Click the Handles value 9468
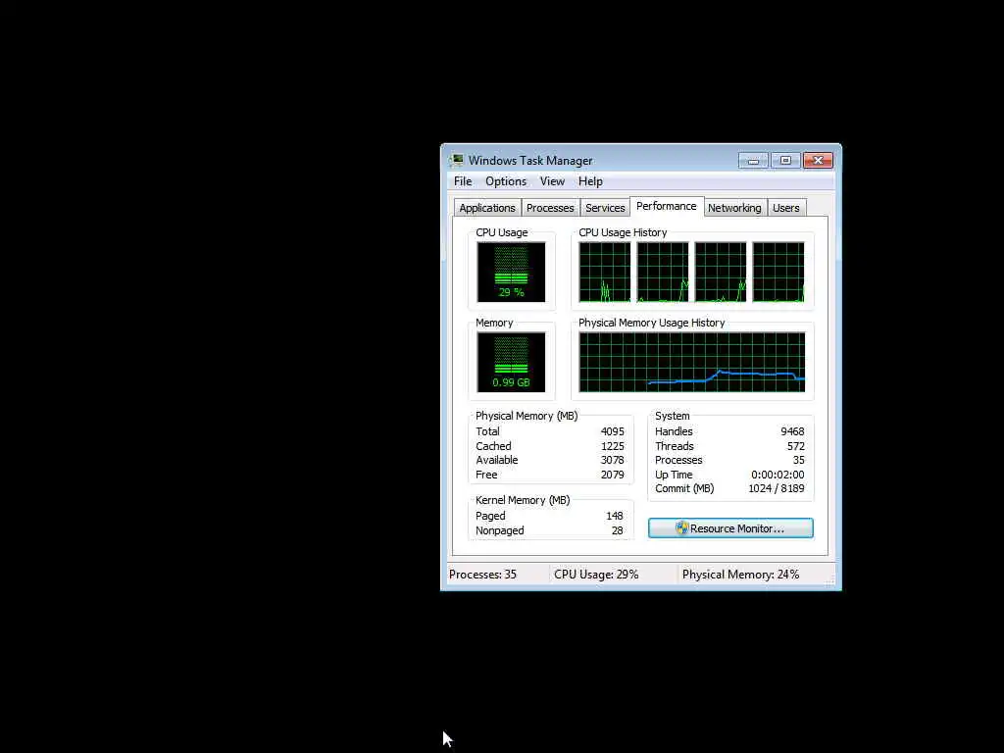 [792, 431]
